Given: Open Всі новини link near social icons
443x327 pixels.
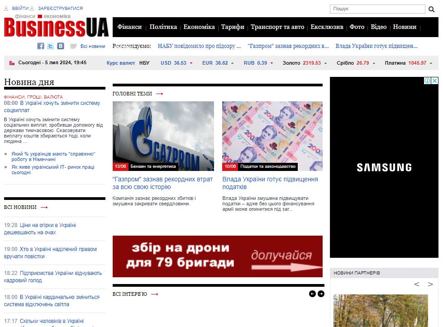Looking at the screenshot, I should (x=93, y=46).
